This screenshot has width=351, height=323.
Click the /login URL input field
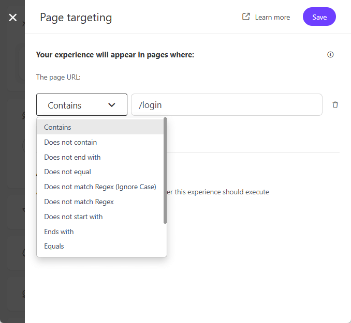click(x=227, y=104)
